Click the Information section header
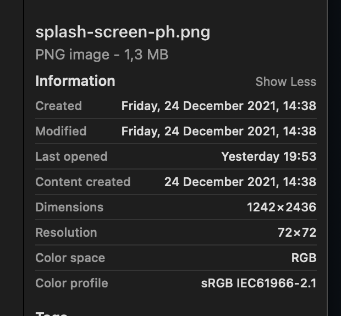The width and height of the screenshot is (341, 316). pos(75,81)
